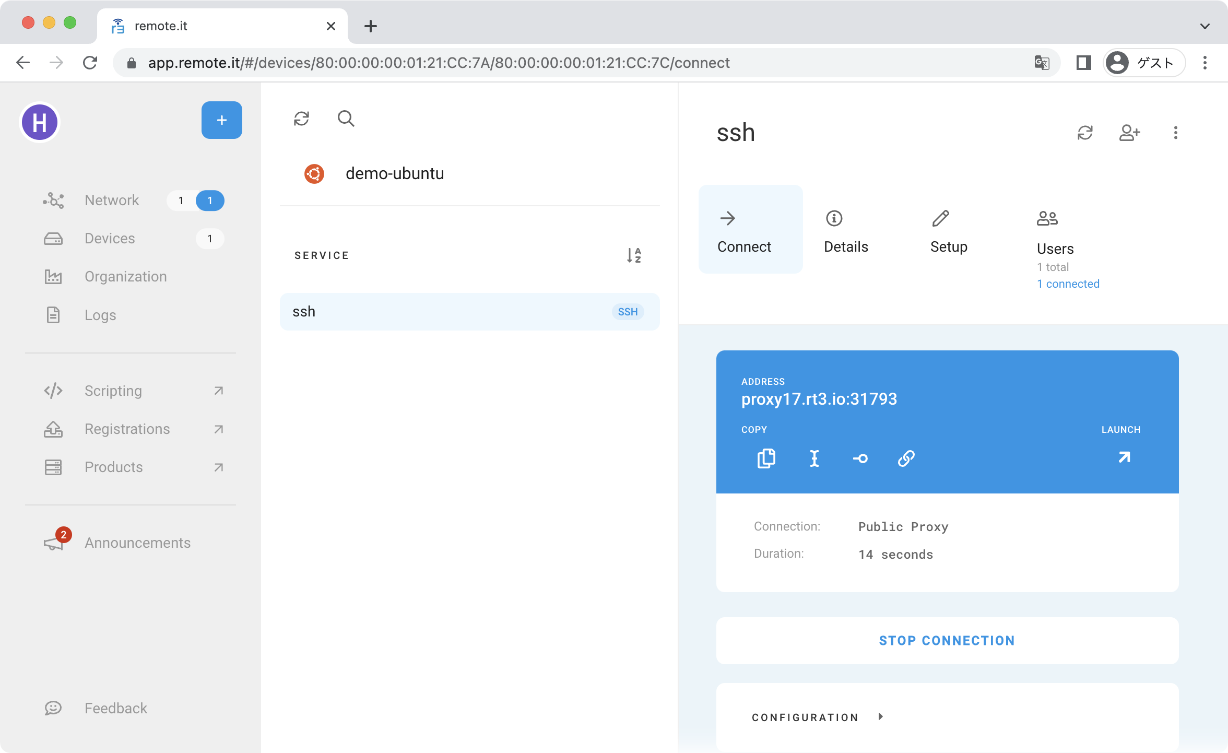Open Devices in the sidebar
The height and width of the screenshot is (753, 1228).
pyautogui.click(x=131, y=239)
